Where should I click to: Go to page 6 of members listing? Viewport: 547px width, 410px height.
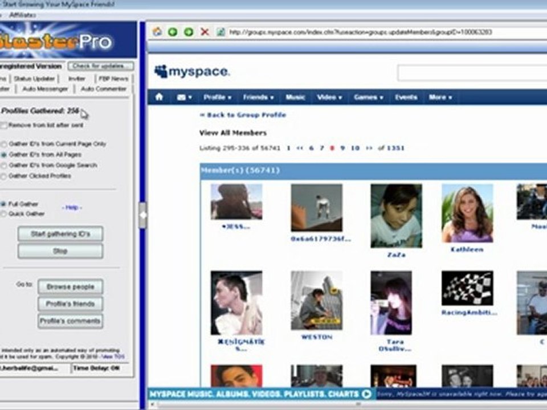click(311, 148)
